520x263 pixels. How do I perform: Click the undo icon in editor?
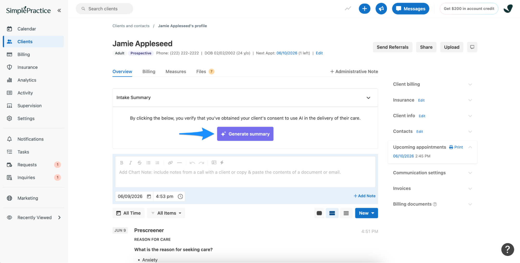[x=192, y=163]
